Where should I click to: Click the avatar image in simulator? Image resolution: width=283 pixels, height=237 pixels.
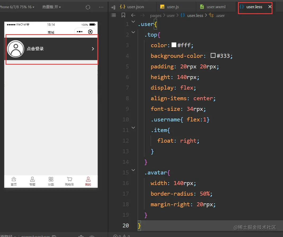pyautogui.click(x=16, y=49)
